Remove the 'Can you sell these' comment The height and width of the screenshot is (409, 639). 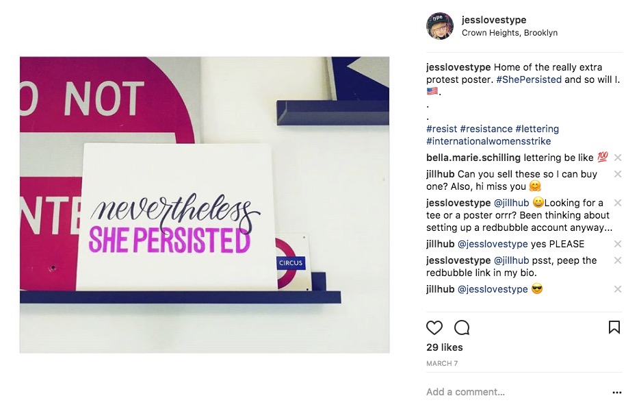(618, 174)
